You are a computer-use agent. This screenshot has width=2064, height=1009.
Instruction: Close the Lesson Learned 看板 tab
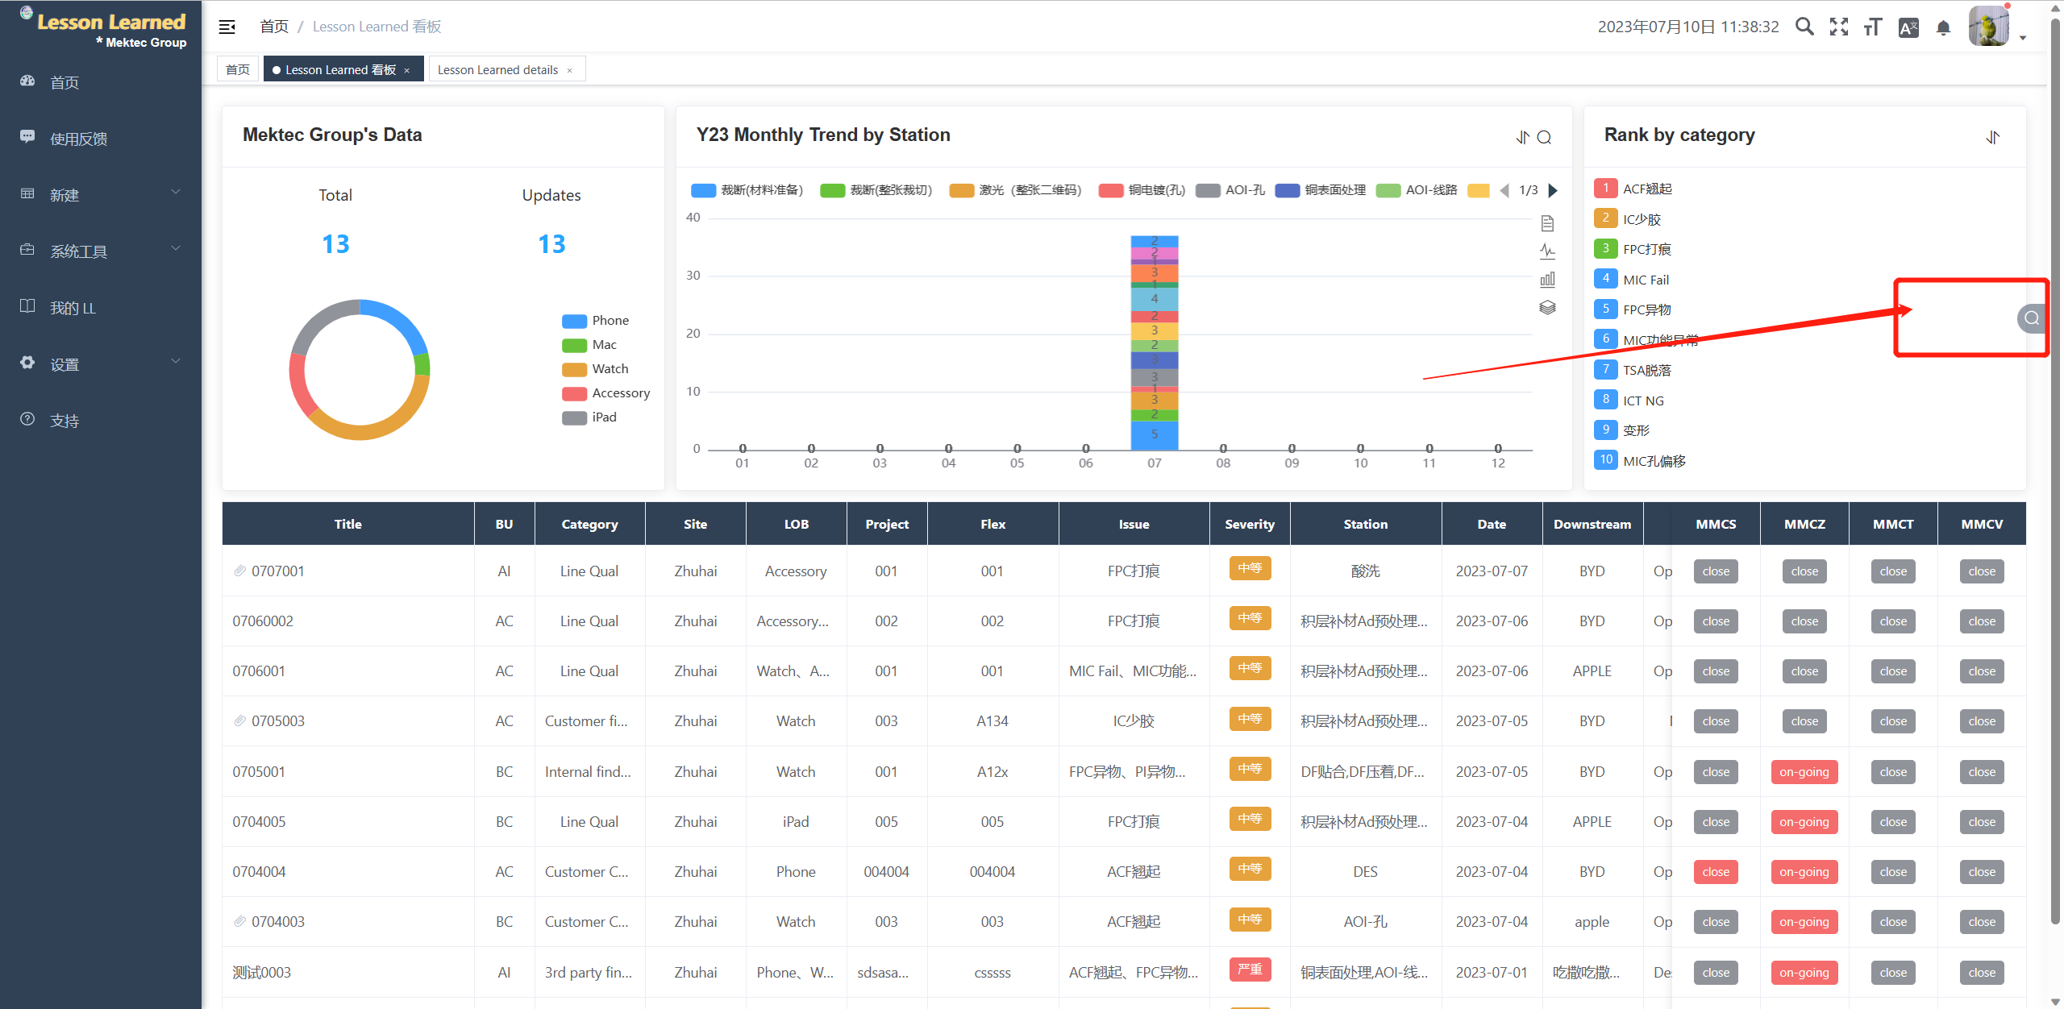click(x=407, y=70)
